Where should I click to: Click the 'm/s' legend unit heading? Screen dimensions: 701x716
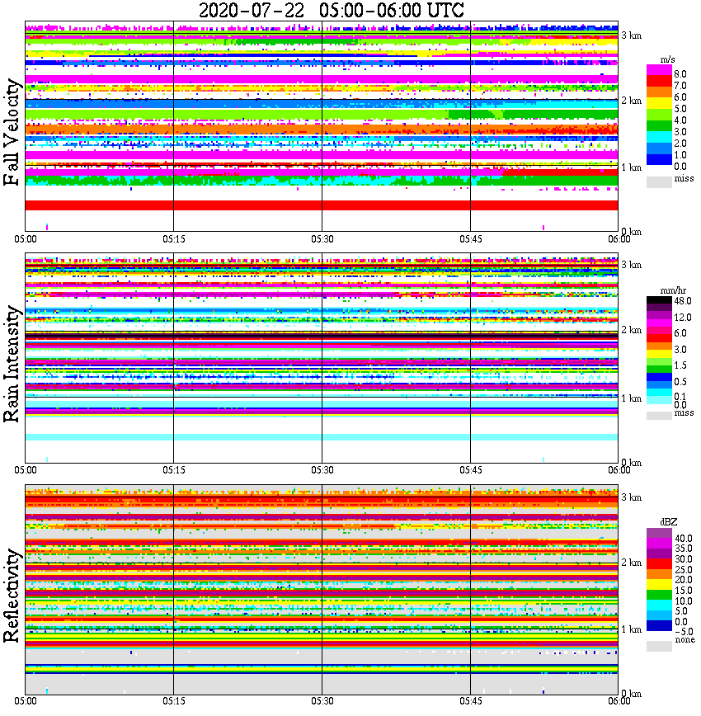pos(667,60)
